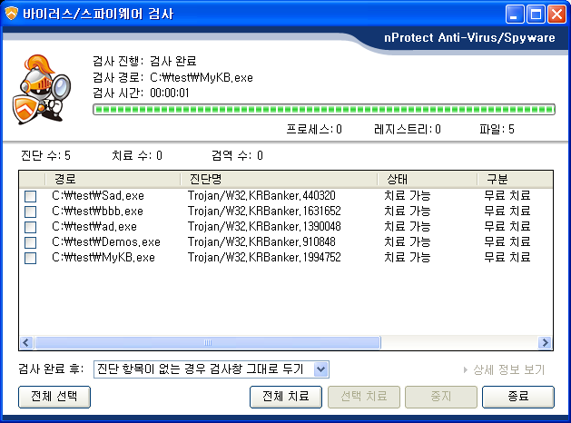Select the 진단 항목이 없는 경우 combo box text

click(201, 369)
